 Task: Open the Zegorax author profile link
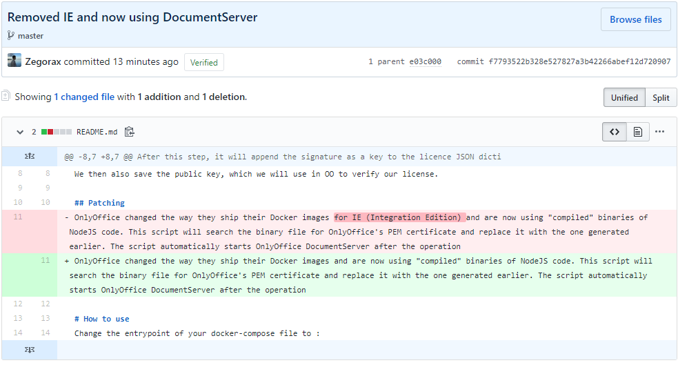click(43, 61)
